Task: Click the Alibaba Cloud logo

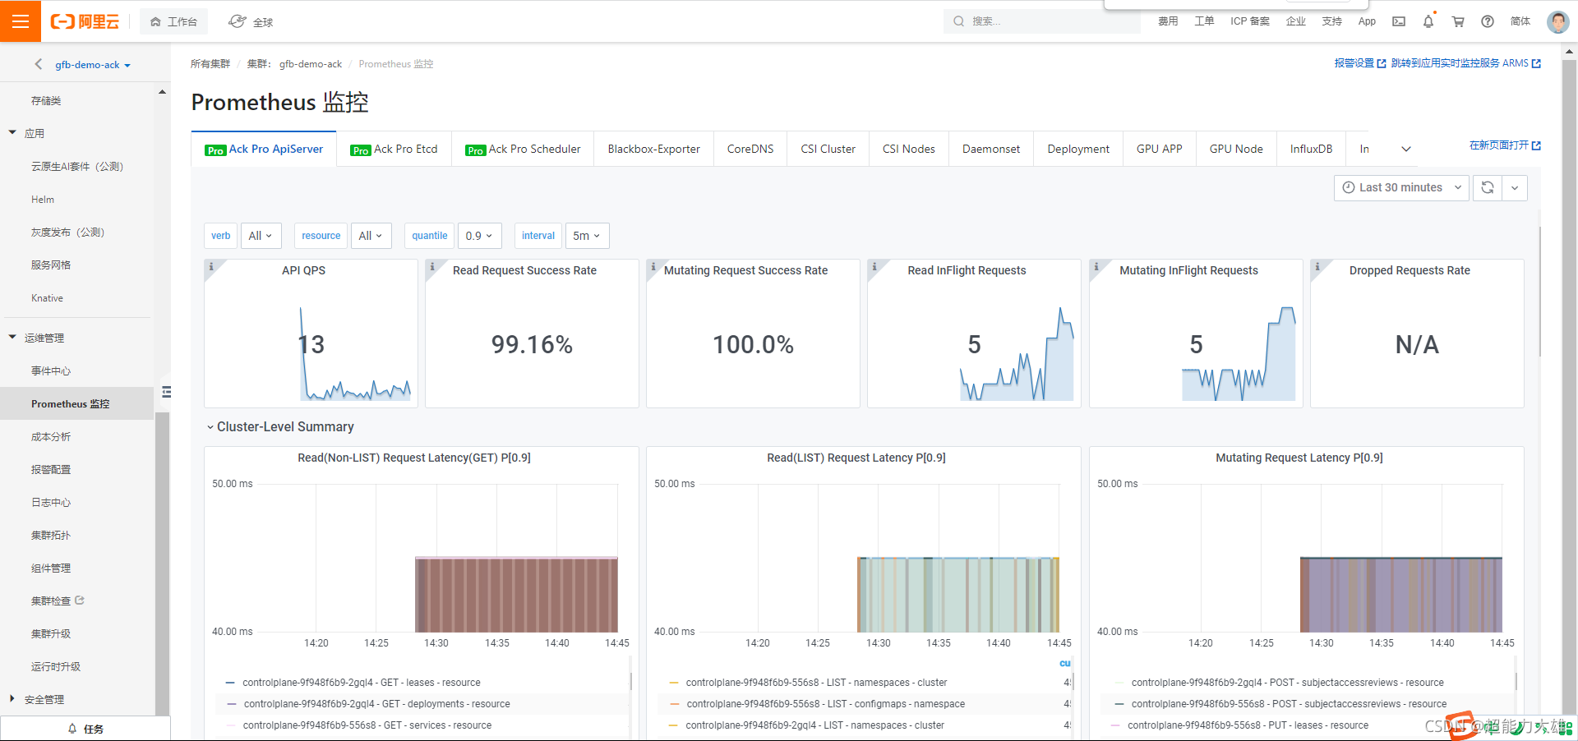Action: [85, 21]
